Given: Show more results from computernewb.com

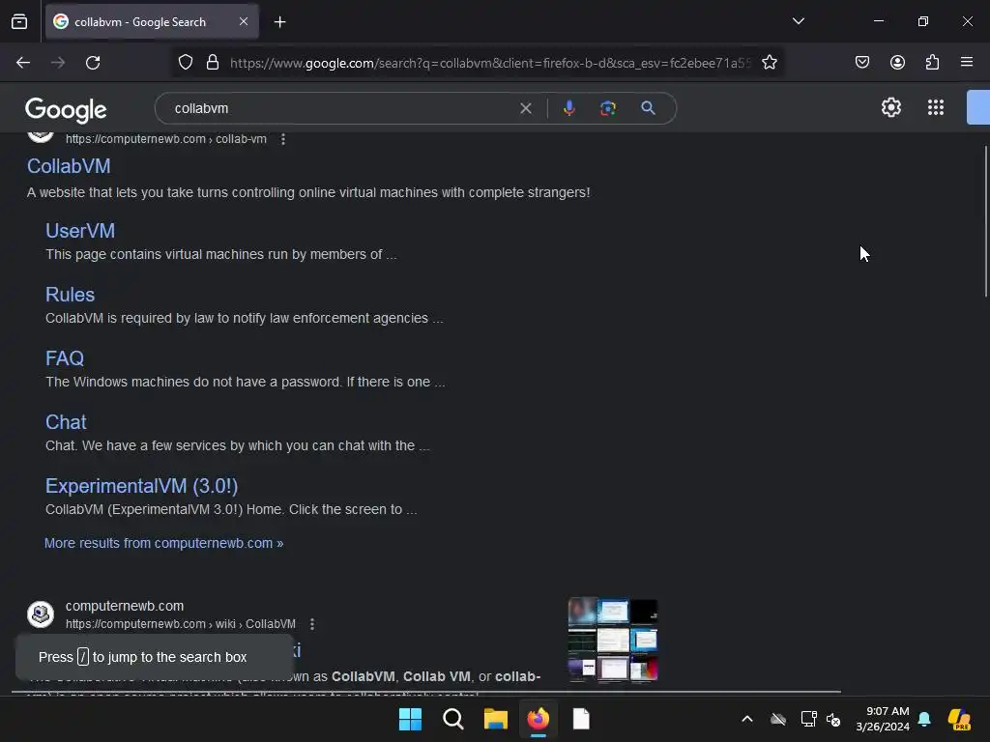Looking at the screenshot, I should click(x=163, y=543).
